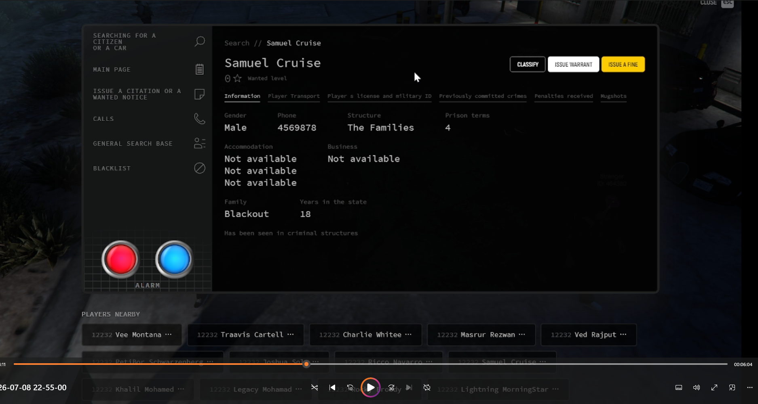Viewport: 758px width, 404px height.
Task: Click the Business value Not available
Action: [x=363, y=159]
